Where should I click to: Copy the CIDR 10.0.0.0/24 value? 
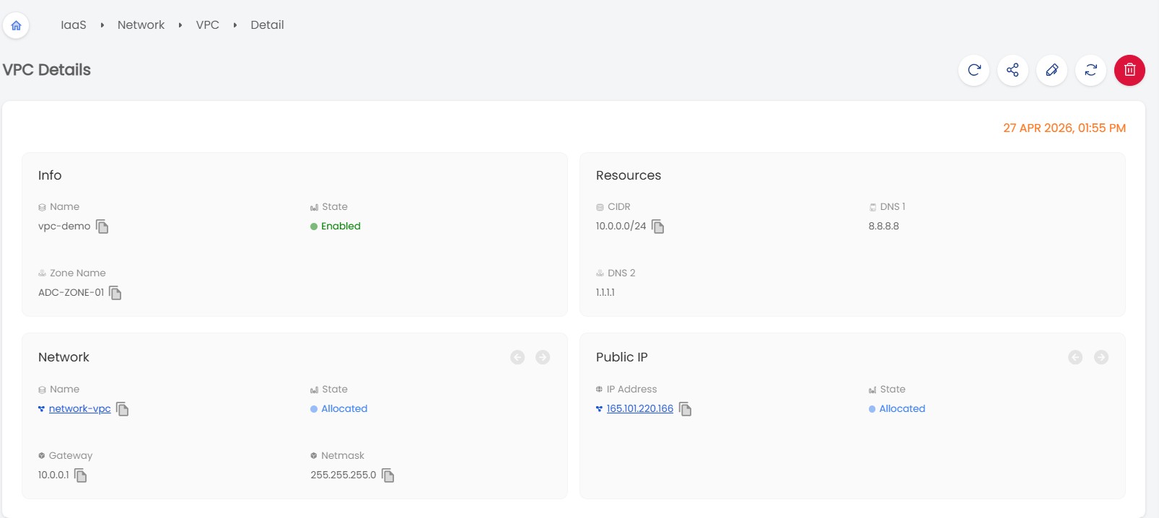(658, 227)
